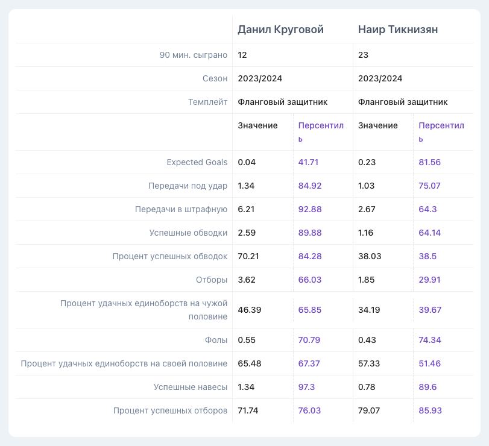Select percentile 65.85 for duels on opponent half
Screen dimensions: 489x446
(x=310, y=310)
